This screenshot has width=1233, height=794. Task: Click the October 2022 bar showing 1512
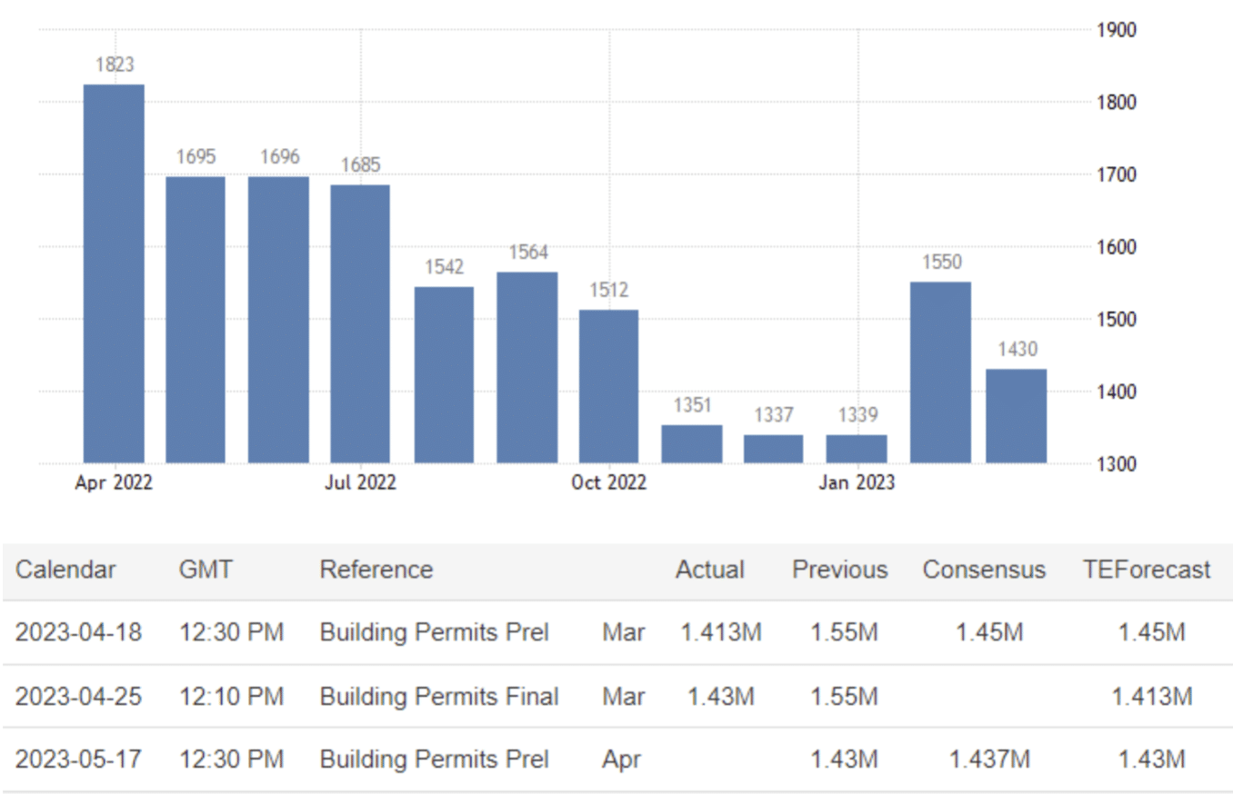click(x=609, y=386)
